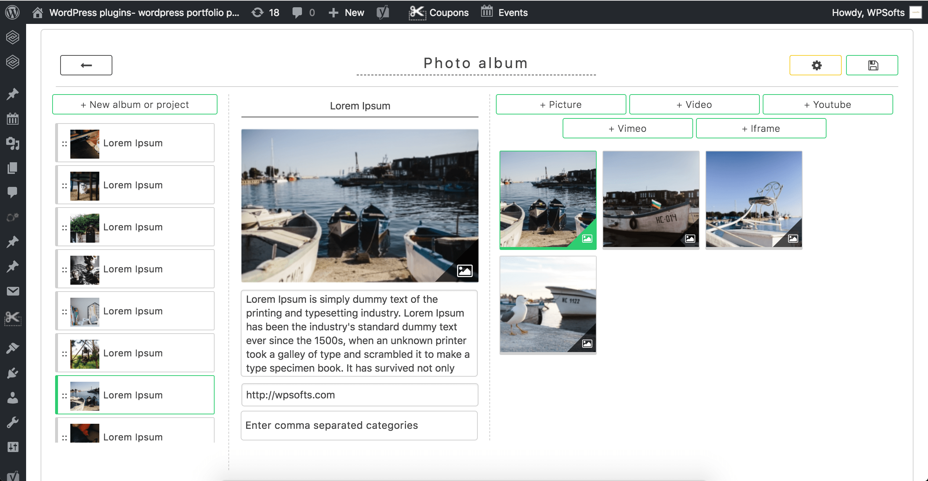Click the save floppy disk button

point(872,65)
